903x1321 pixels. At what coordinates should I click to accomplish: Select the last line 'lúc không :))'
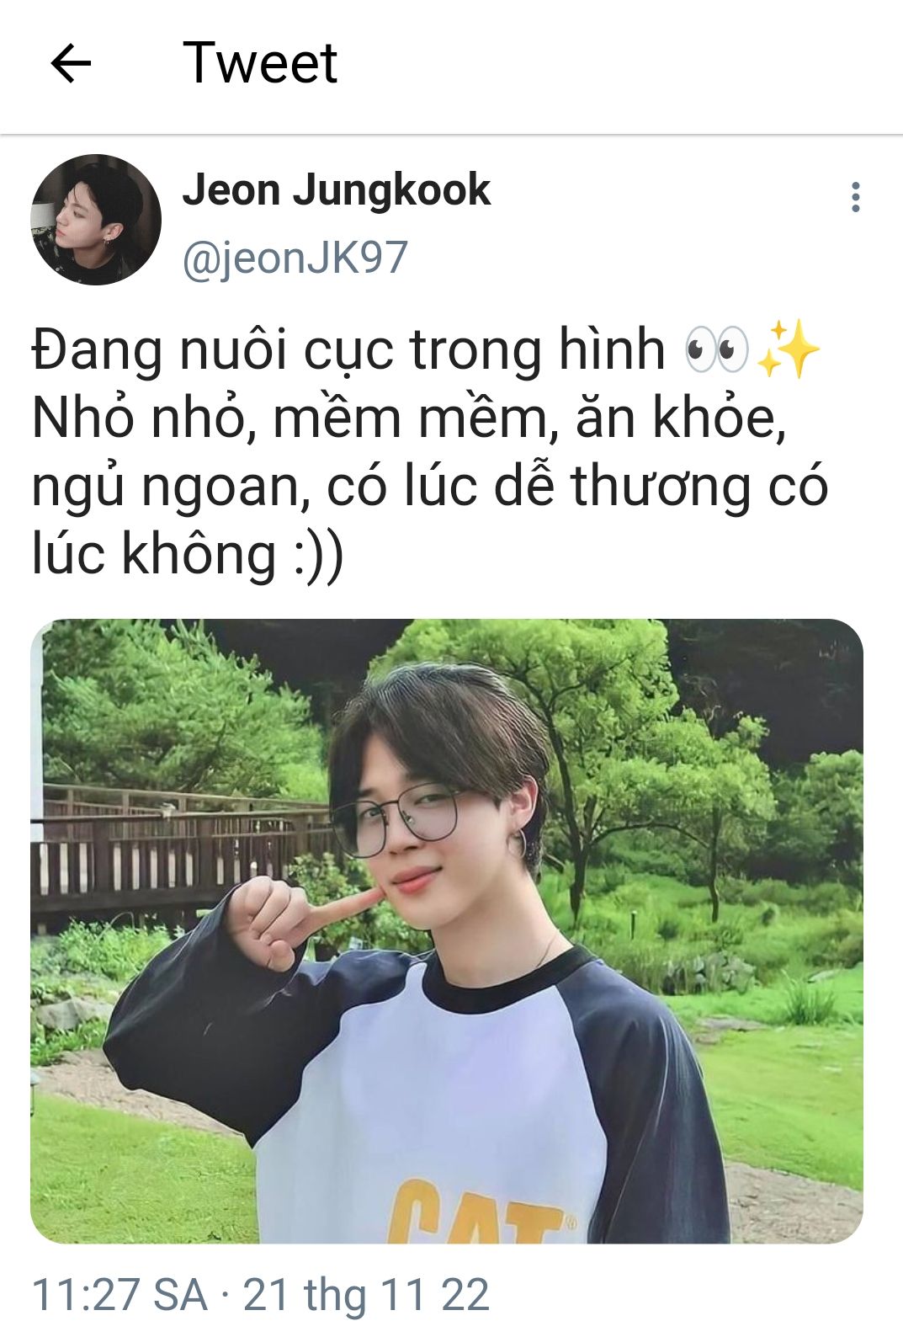click(188, 555)
